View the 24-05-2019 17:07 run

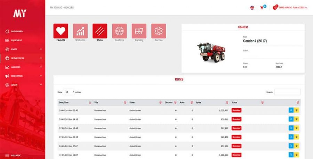291,146
